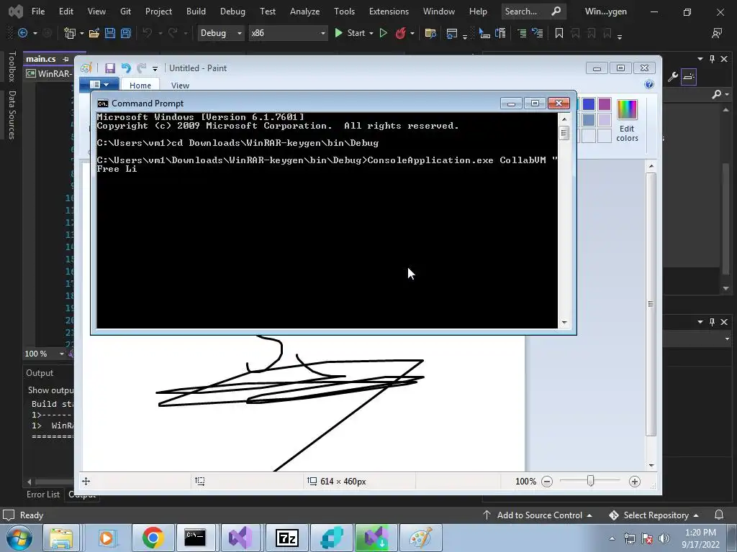Screen dimensions: 737x552
Task: Click the Start Without Debugging outline play icon
Action: pos(383,33)
